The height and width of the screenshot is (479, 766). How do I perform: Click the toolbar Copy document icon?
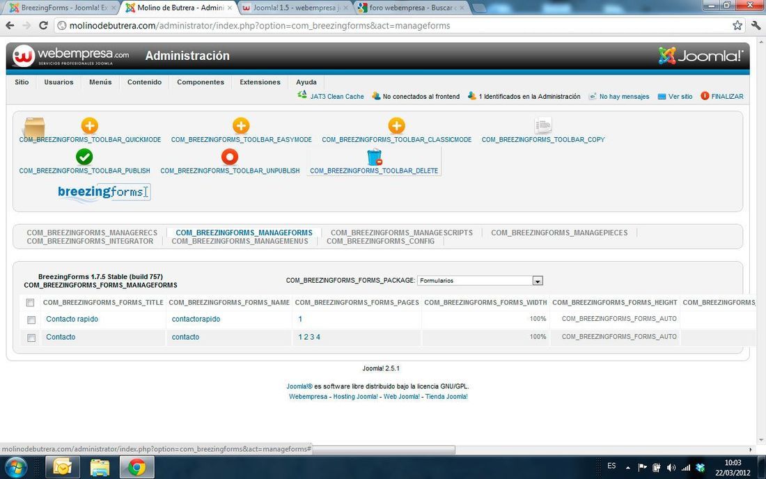point(542,125)
